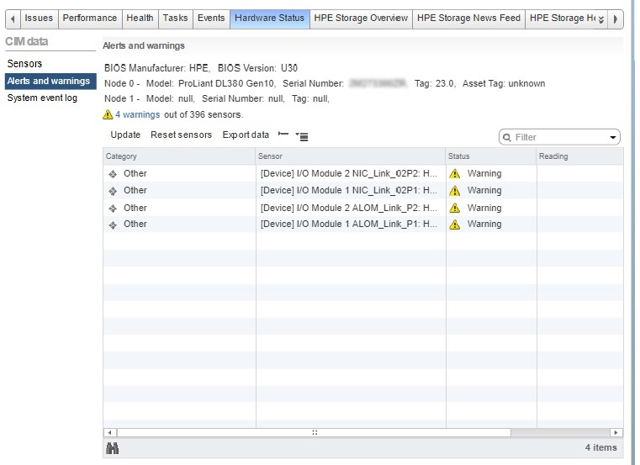Click the yellow warning icon beside 4 warnings

point(108,115)
